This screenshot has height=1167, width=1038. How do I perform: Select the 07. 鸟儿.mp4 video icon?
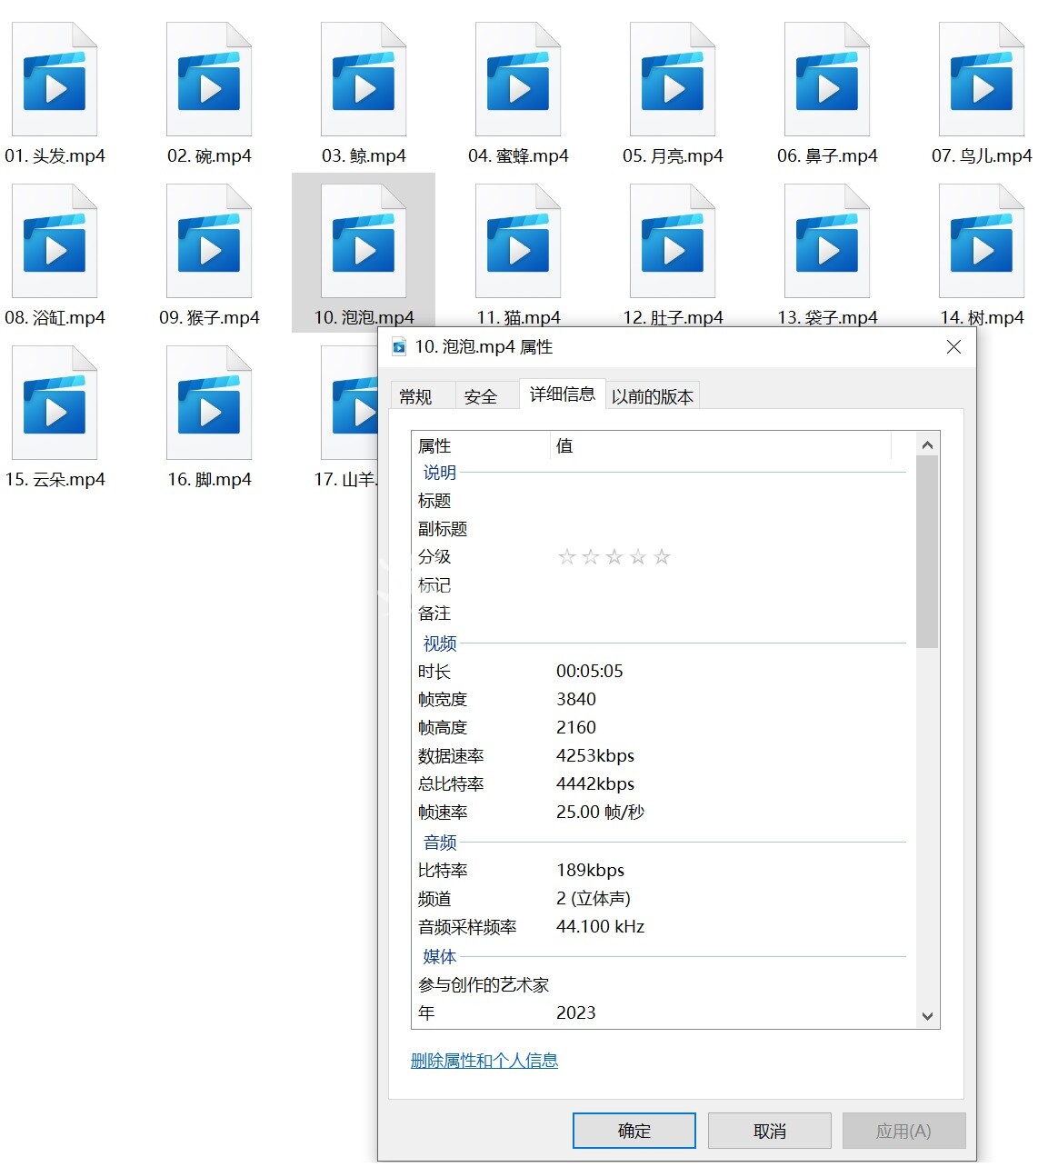(x=982, y=82)
